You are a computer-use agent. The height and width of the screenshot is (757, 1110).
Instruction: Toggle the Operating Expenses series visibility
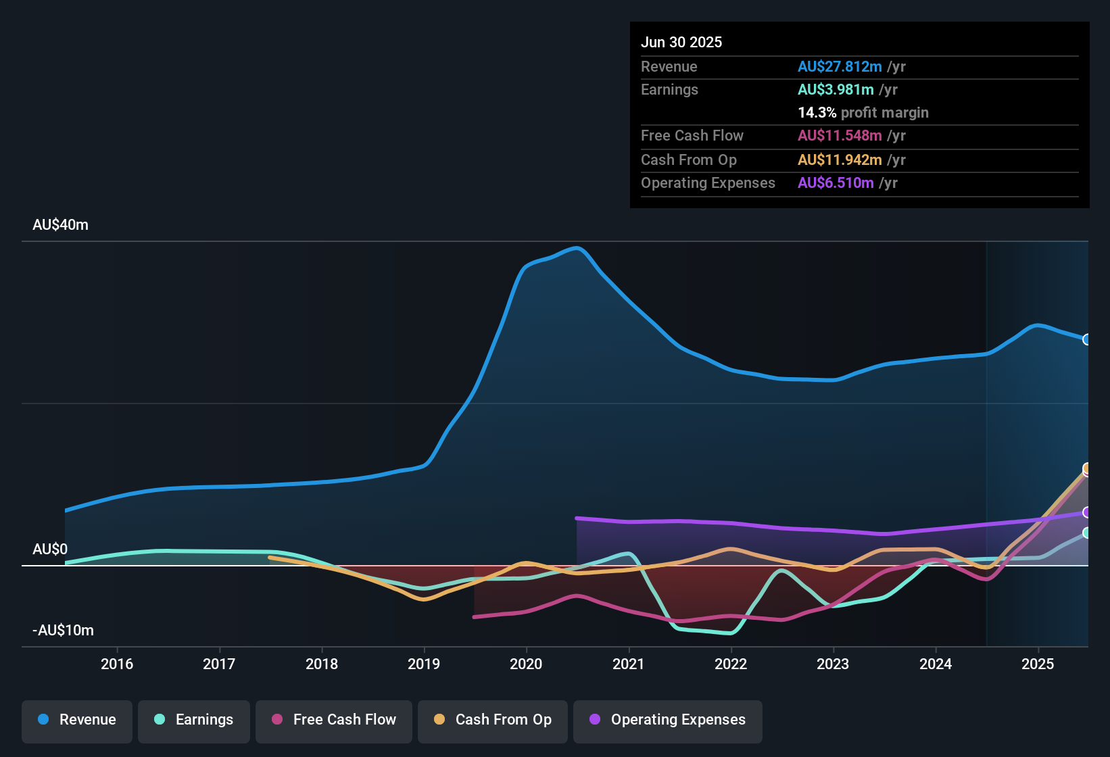667,721
